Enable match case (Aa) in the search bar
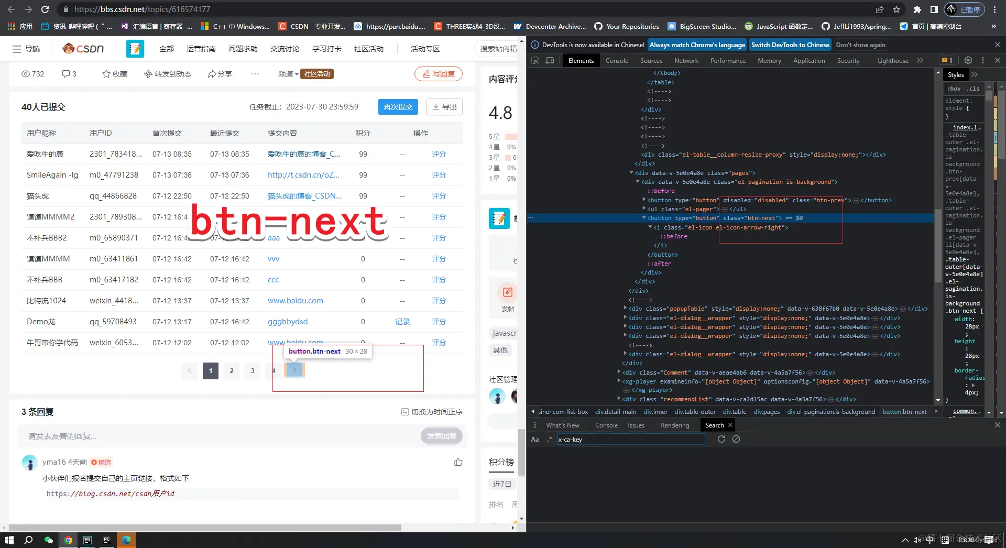Screen dimensions: 1006x548 point(534,439)
